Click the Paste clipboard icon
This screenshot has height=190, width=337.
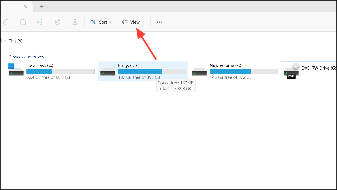23,22
